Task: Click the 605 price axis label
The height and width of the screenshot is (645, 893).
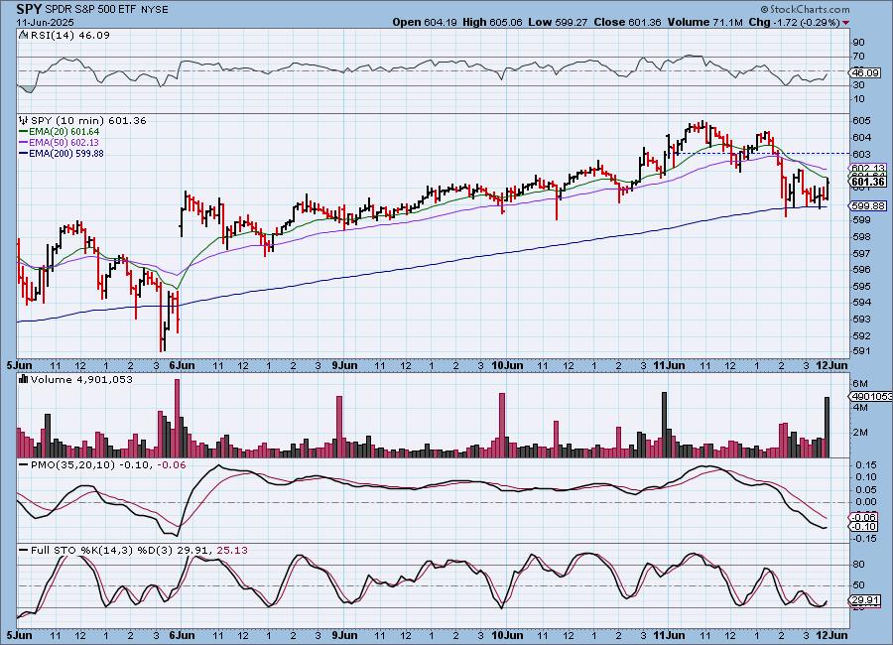Action: (861, 121)
